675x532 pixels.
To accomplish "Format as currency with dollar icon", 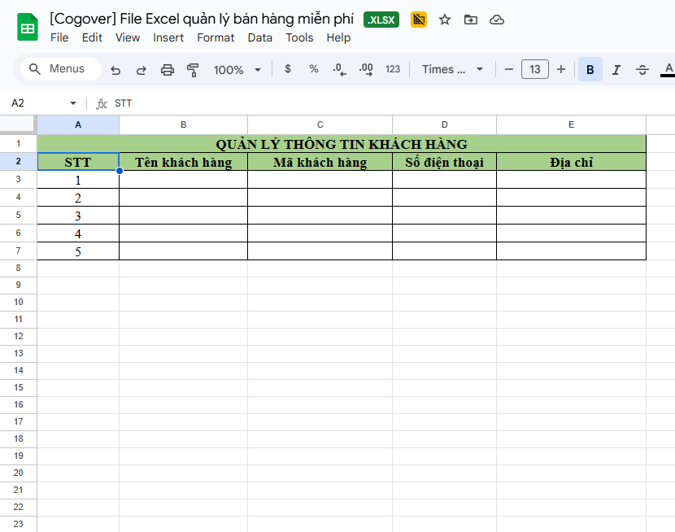I will [x=288, y=69].
